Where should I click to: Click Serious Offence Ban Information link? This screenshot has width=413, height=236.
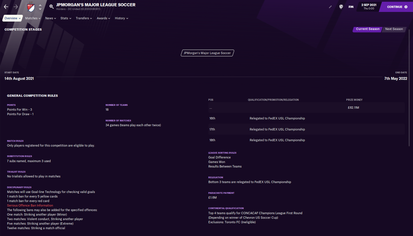point(30,205)
